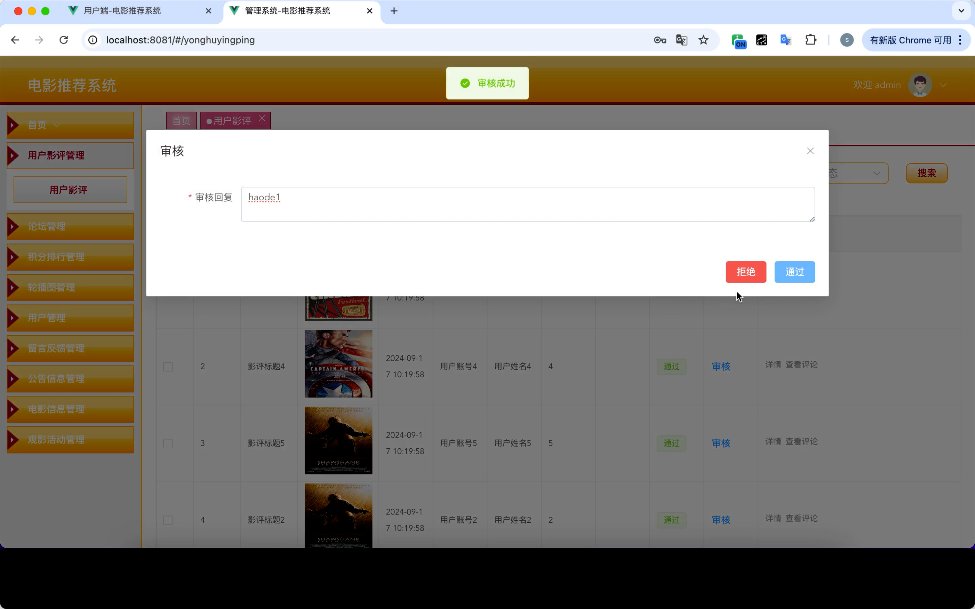The width and height of the screenshot is (975, 609).
Task: Close the 用户端-电影推荐系统 tab
Action: point(208,11)
